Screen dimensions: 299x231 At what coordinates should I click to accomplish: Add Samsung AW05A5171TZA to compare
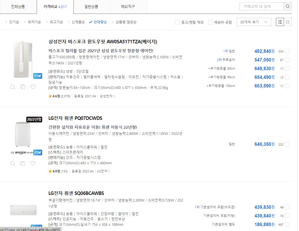(23, 87)
